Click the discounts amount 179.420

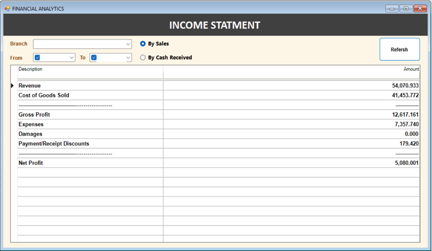tap(409, 144)
